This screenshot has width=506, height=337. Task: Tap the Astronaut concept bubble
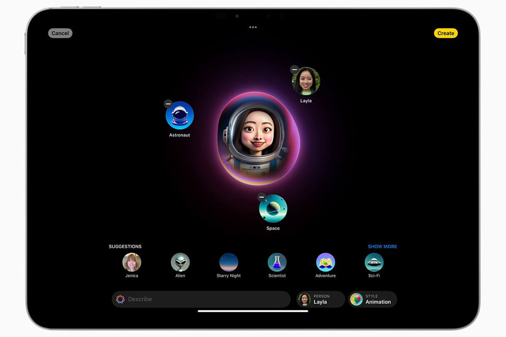(x=180, y=117)
